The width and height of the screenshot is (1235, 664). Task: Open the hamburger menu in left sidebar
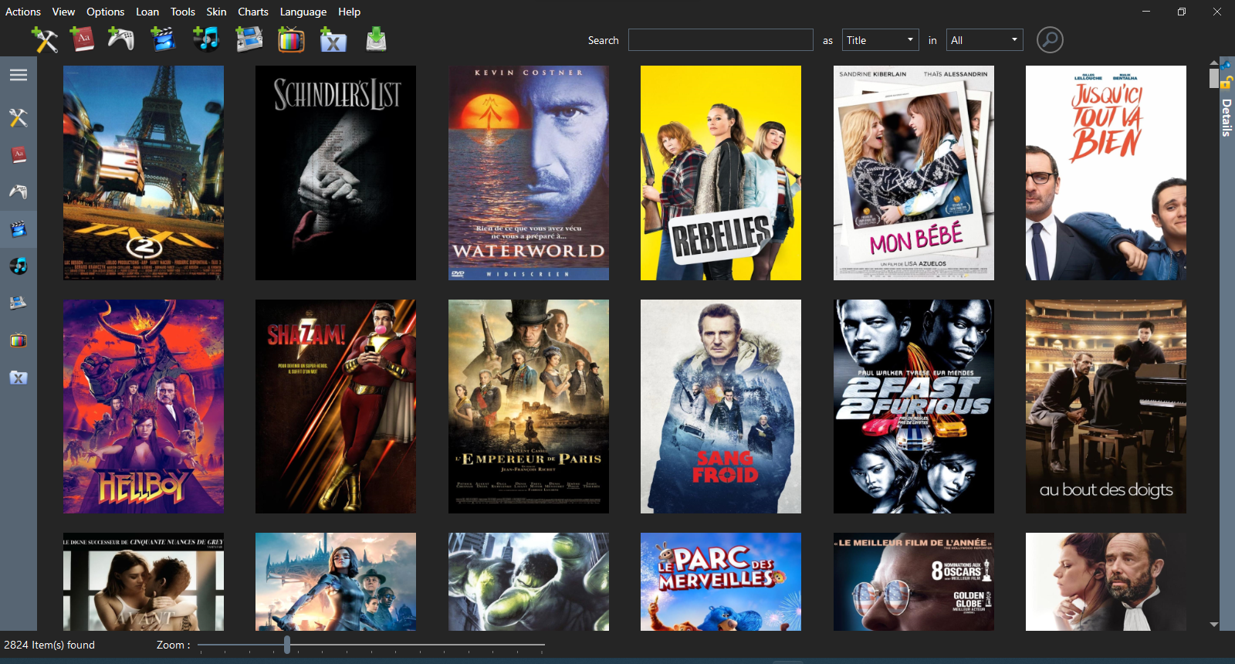tap(19, 75)
